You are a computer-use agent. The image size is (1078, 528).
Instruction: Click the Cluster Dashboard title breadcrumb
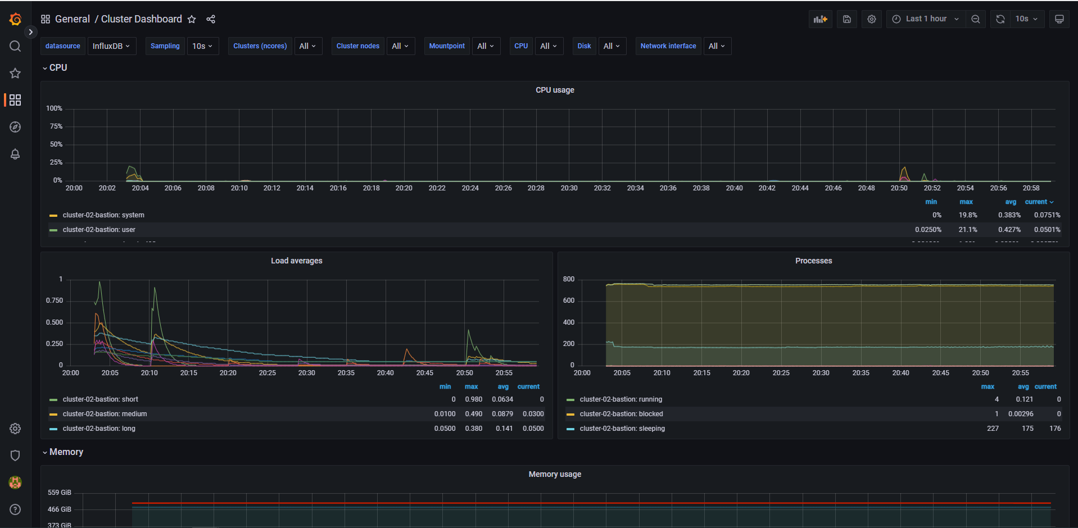click(x=142, y=19)
